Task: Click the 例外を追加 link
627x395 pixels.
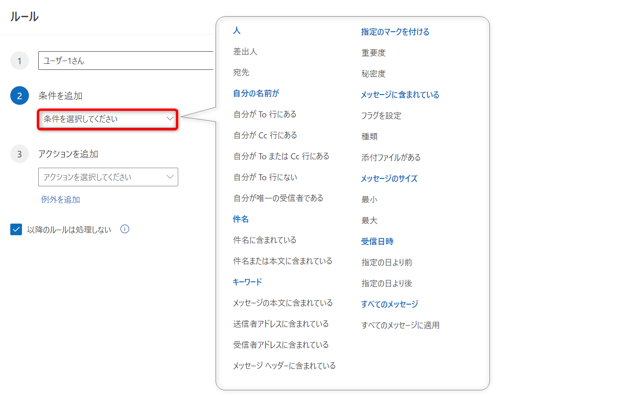Action: pos(61,200)
